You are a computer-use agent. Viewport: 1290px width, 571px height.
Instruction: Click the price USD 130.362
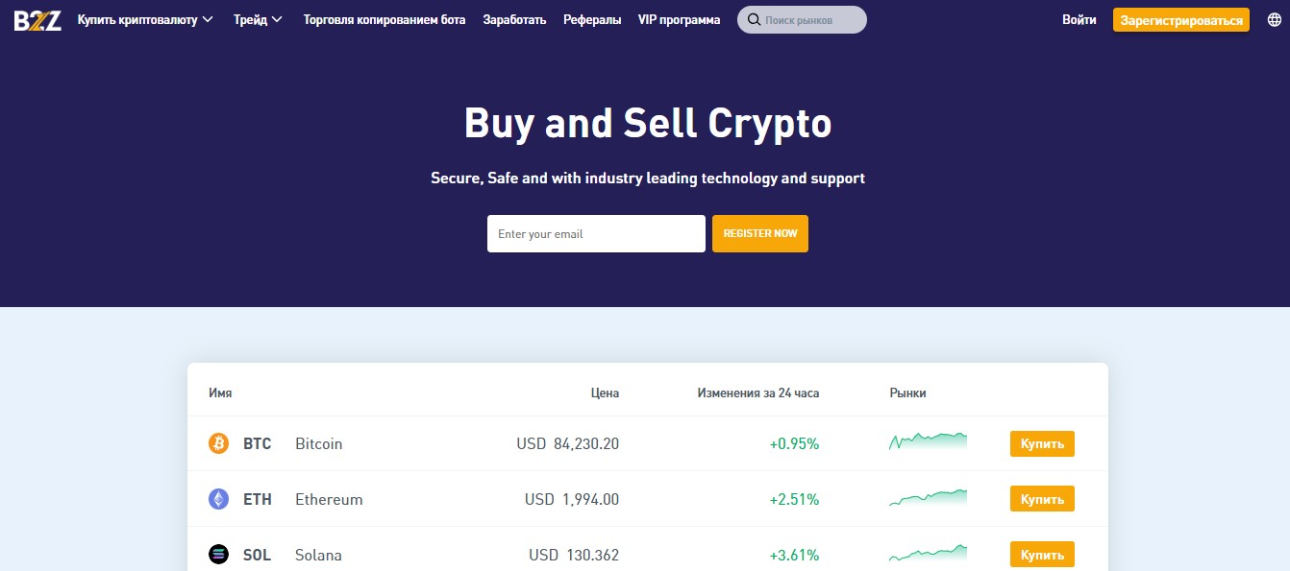pyautogui.click(x=574, y=555)
